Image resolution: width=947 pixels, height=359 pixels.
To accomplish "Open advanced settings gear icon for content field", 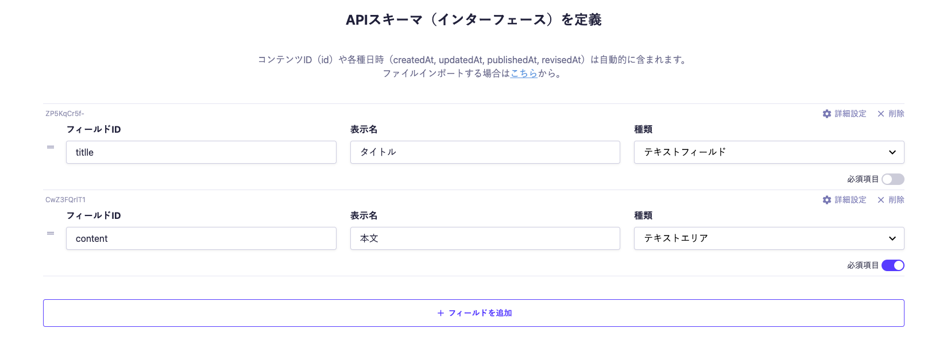I will [827, 200].
